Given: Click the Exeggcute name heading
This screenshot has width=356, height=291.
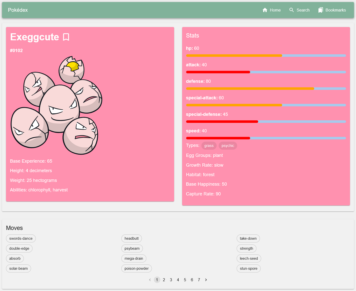Looking at the screenshot, I should (35, 37).
